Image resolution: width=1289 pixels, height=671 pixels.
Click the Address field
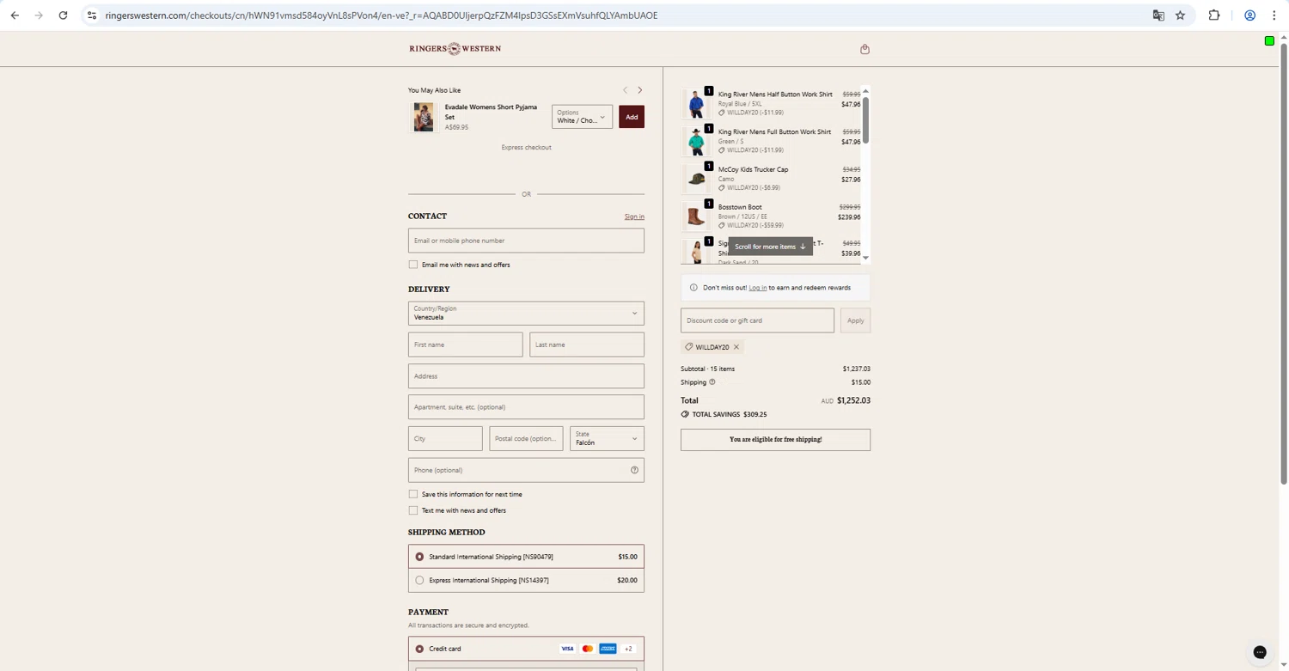(x=526, y=376)
